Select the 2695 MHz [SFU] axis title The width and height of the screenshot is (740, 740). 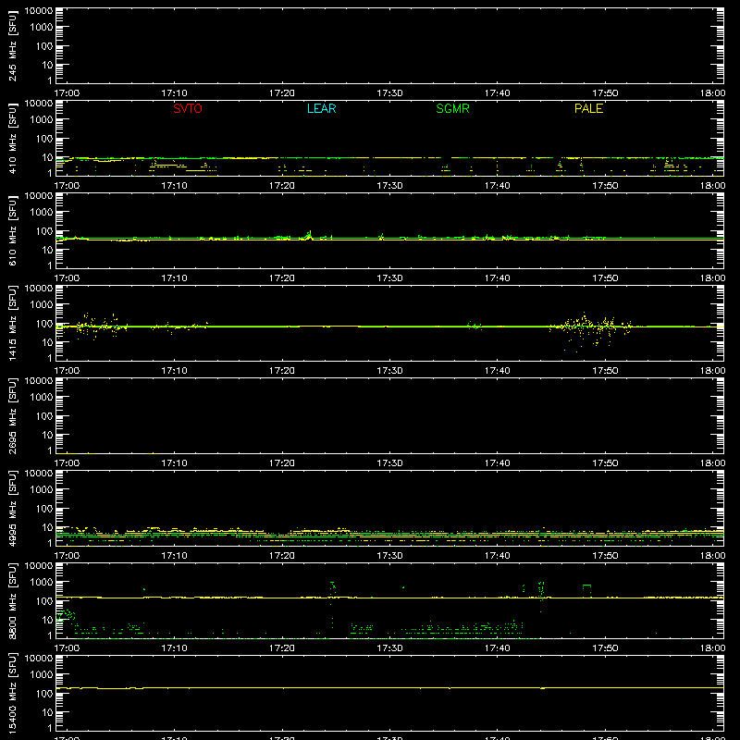[12, 415]
